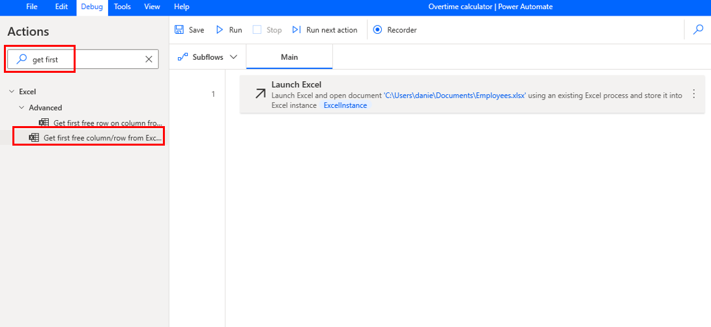Click the Run next action label
The image size is (711, 327).
(332, 30)
